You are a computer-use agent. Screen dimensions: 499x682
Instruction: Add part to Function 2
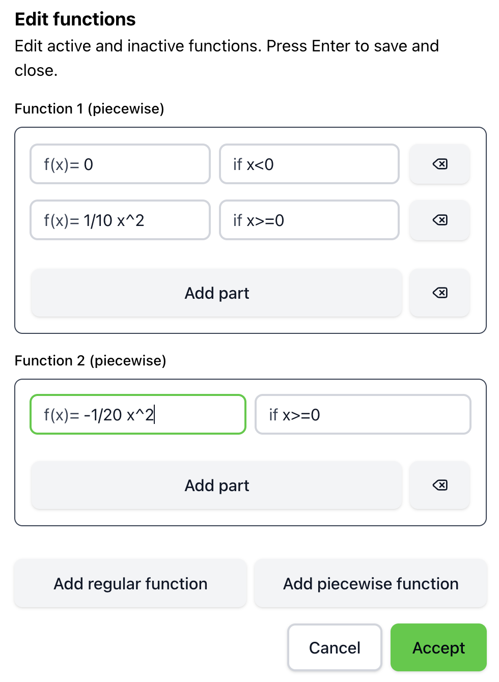coord(216,486)
